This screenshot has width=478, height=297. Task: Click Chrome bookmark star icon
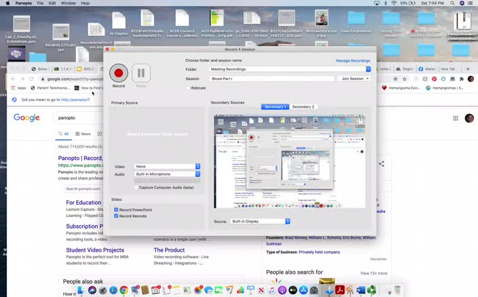(405, 79)
